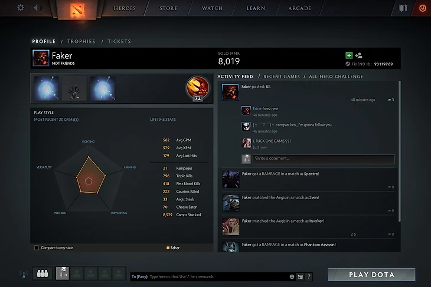Image resolution: width=431 pixels, height=287 pixels.
Task: Open the armory shield and sword icon
Action: coord(403,8)
